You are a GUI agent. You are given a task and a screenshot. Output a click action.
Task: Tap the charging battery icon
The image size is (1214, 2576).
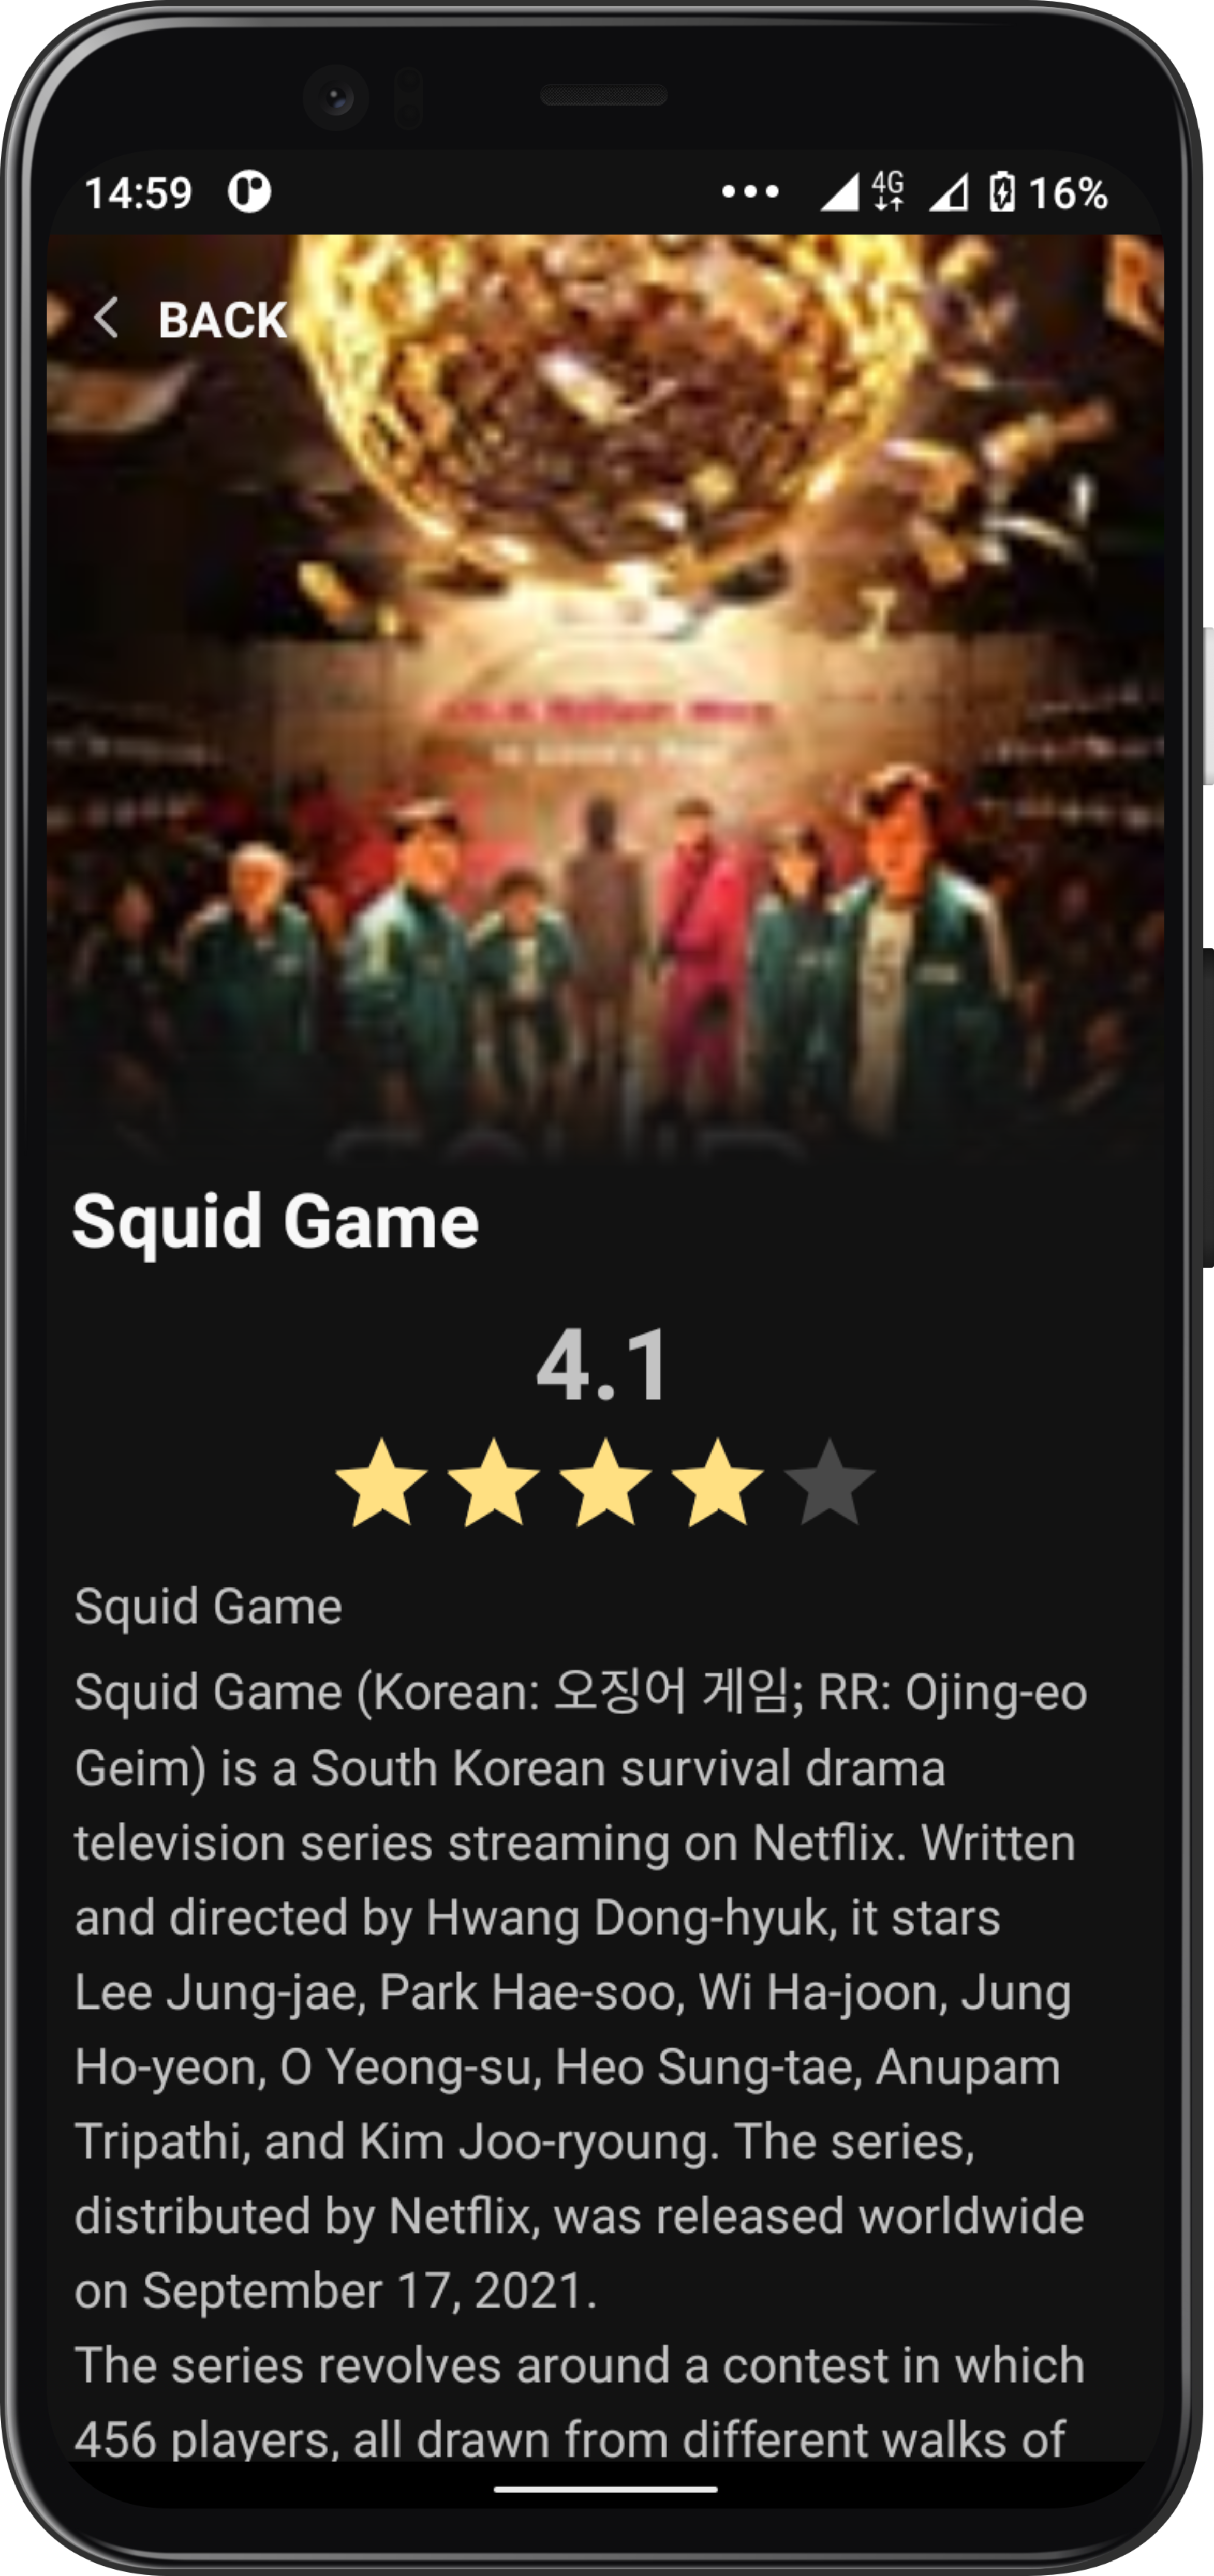(x=1002, y=192)
